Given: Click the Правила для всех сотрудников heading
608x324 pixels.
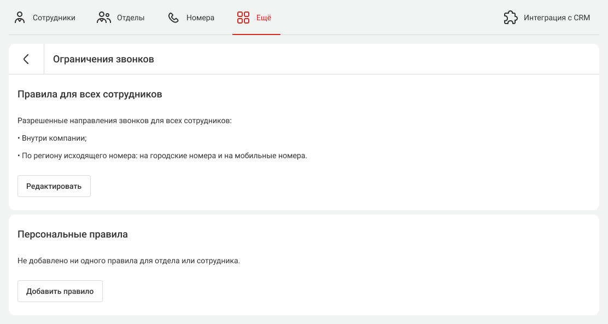Looking at the screenshot, I should [x=90, y=94].
